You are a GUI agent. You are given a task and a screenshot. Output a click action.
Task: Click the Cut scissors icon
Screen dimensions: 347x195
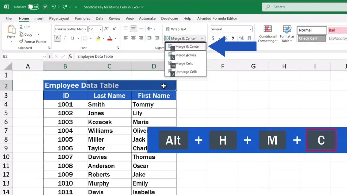(x=21, y=27)
